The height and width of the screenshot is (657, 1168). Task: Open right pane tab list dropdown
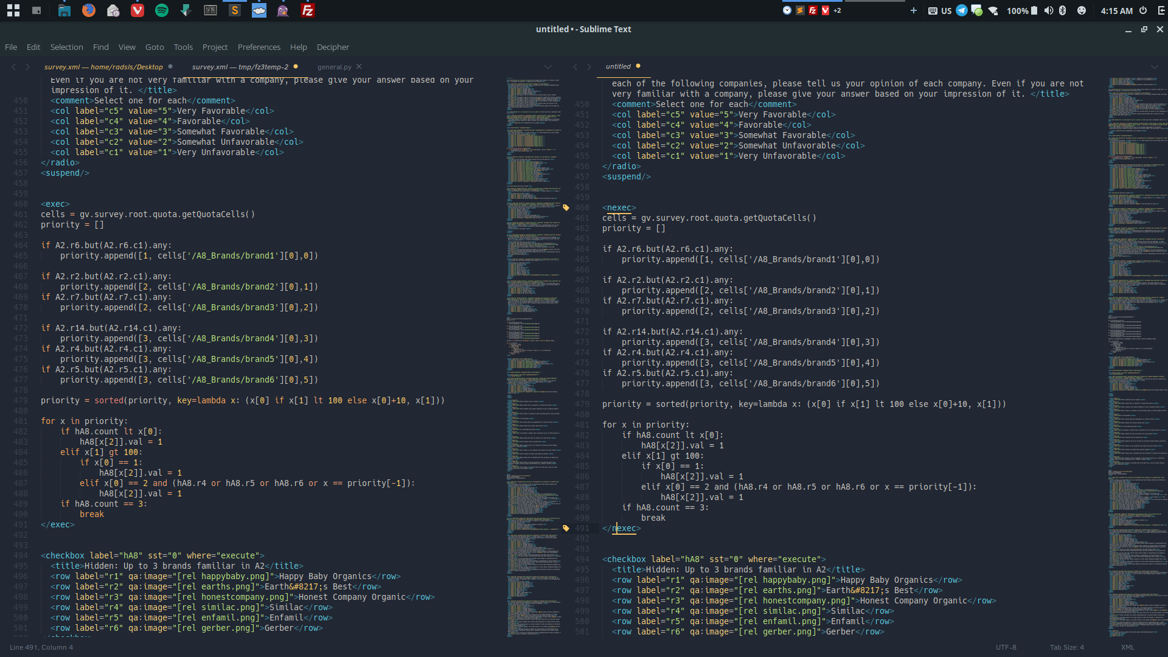pyautogui.click(x=1155, y=67)
